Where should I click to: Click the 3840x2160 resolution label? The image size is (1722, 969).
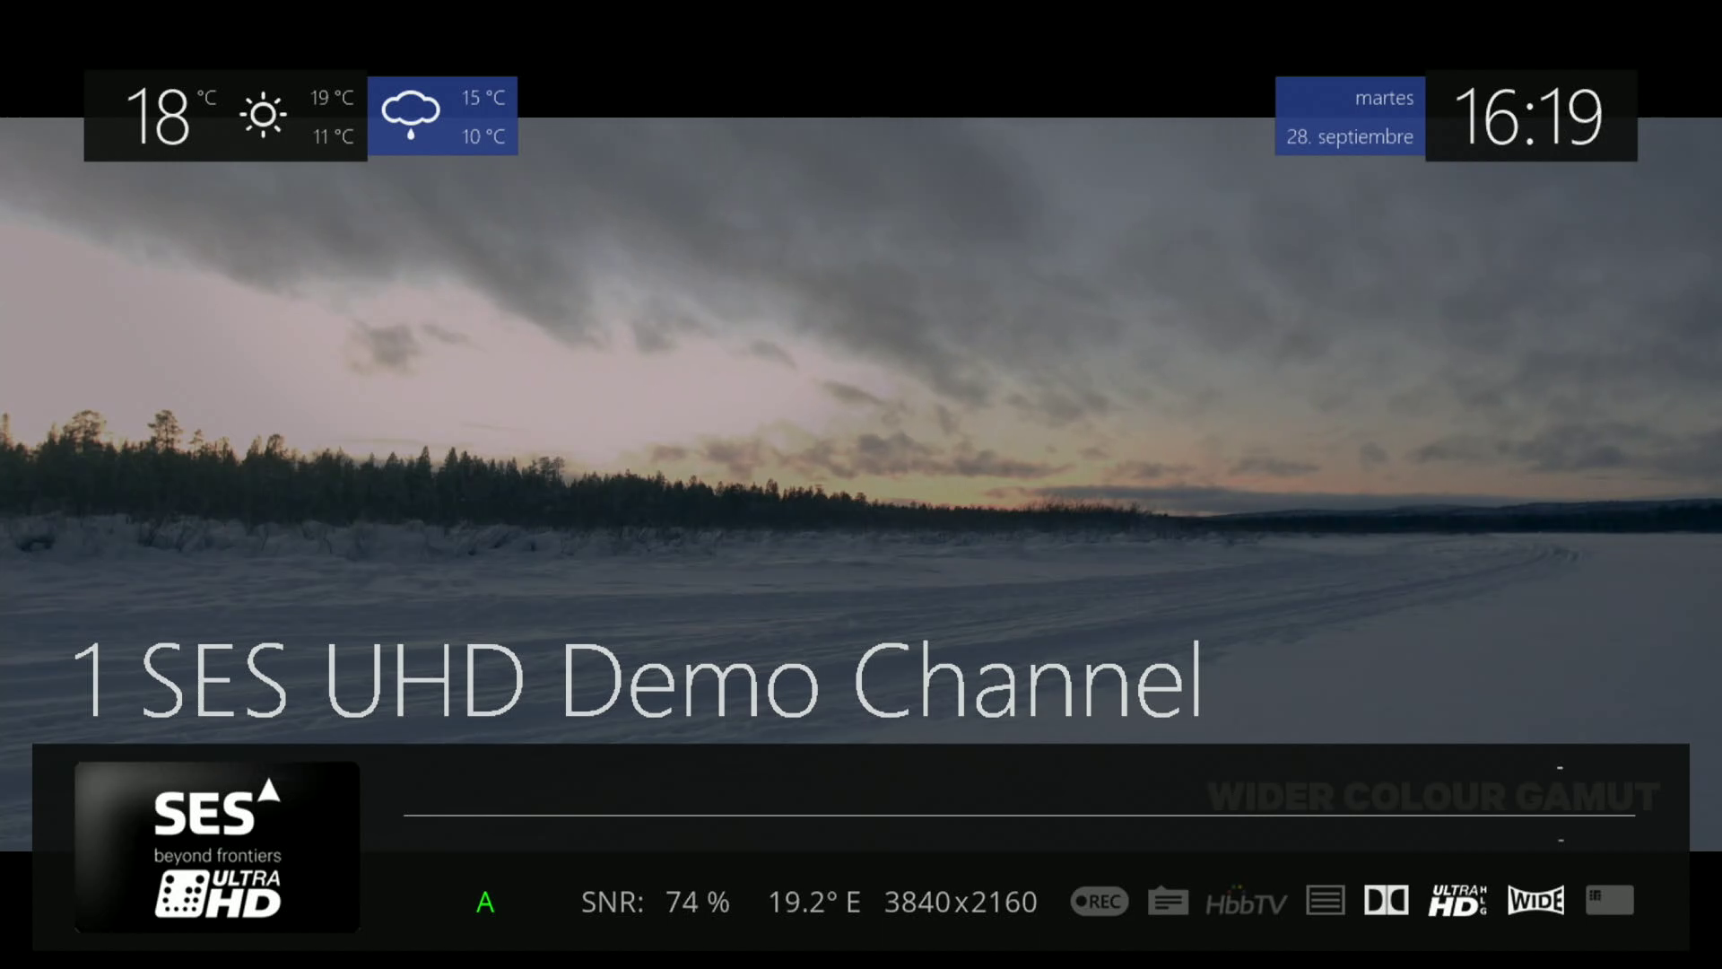[x=961, y=902]
